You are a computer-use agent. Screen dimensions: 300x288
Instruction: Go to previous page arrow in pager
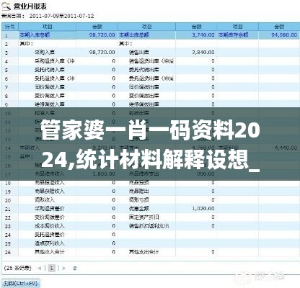coord(40,268)
